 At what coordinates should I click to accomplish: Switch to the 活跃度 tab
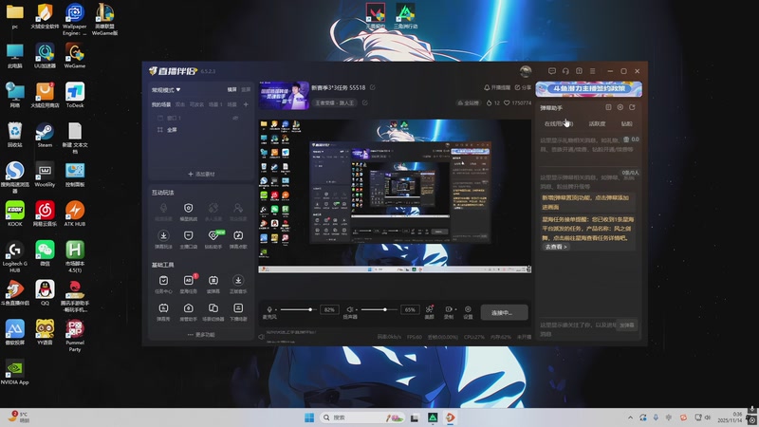(597, 124)
